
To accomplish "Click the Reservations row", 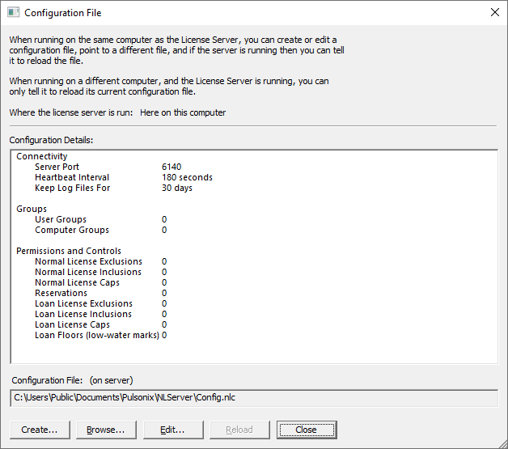I will pos(60,293).
